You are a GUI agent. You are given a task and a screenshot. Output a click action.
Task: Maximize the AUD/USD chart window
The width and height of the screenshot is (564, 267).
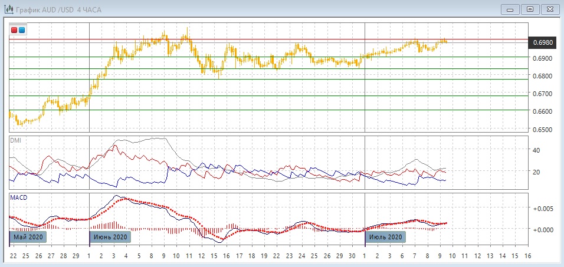530,9
